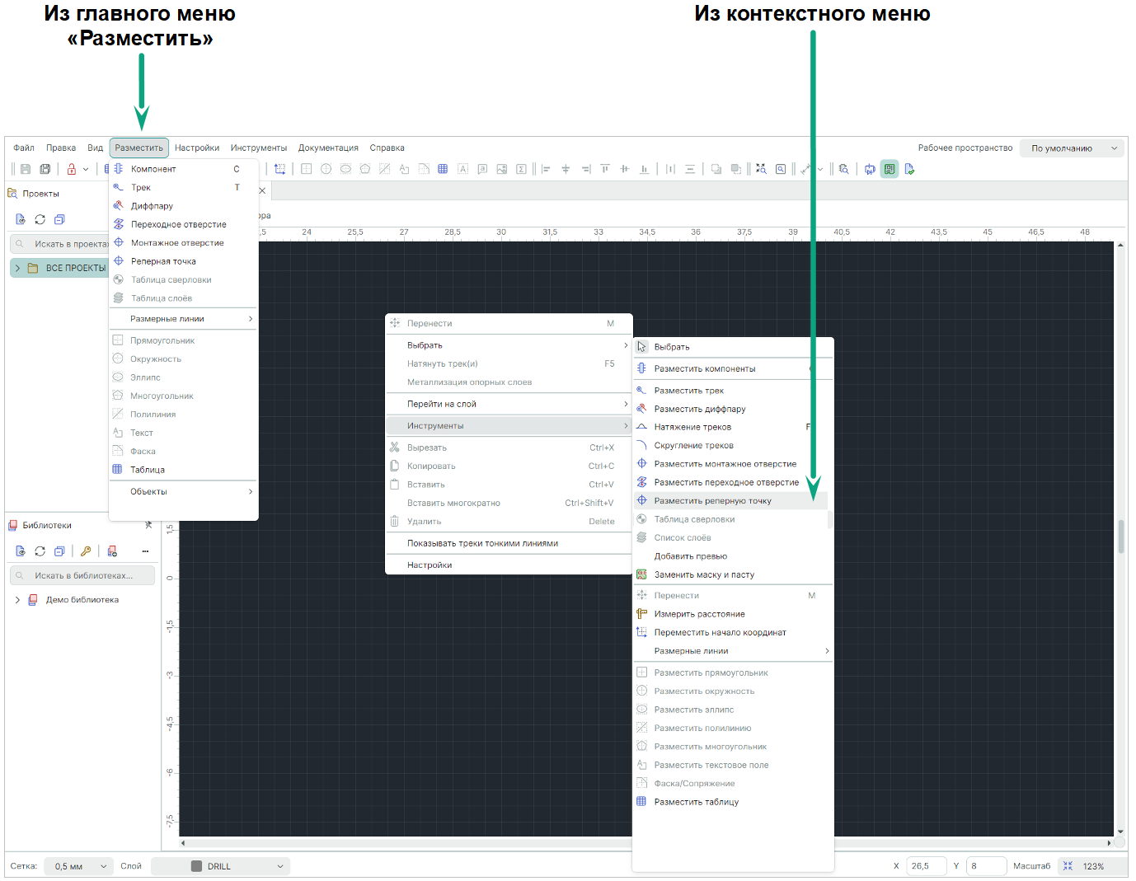
Task: Expand the Перейти на слой submenu
Action: pos(509,404)
